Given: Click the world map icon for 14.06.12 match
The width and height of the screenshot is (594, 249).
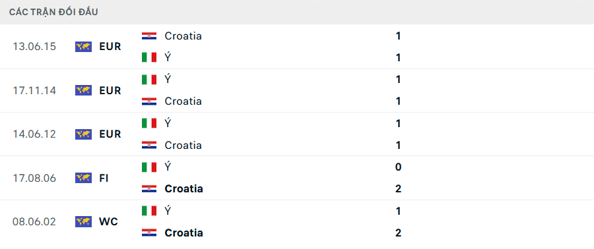Looking at the screenshot, I should 83,134.
